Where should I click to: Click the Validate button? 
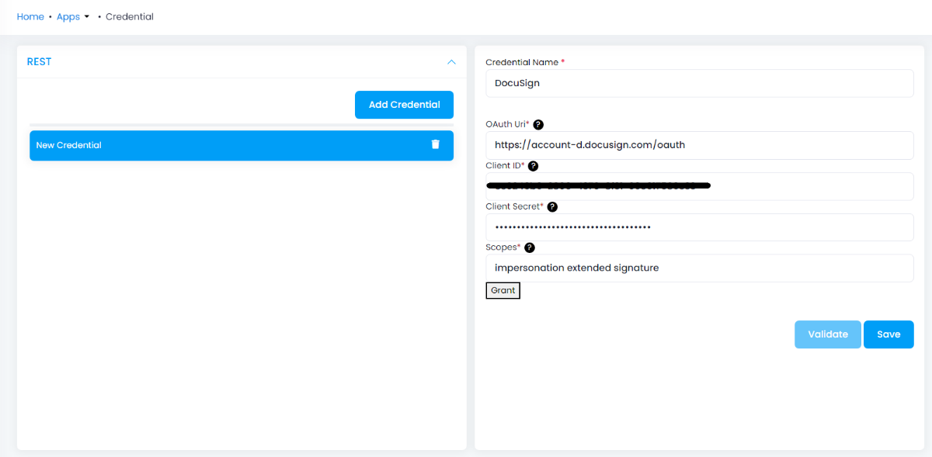click(x=828, y=334)
